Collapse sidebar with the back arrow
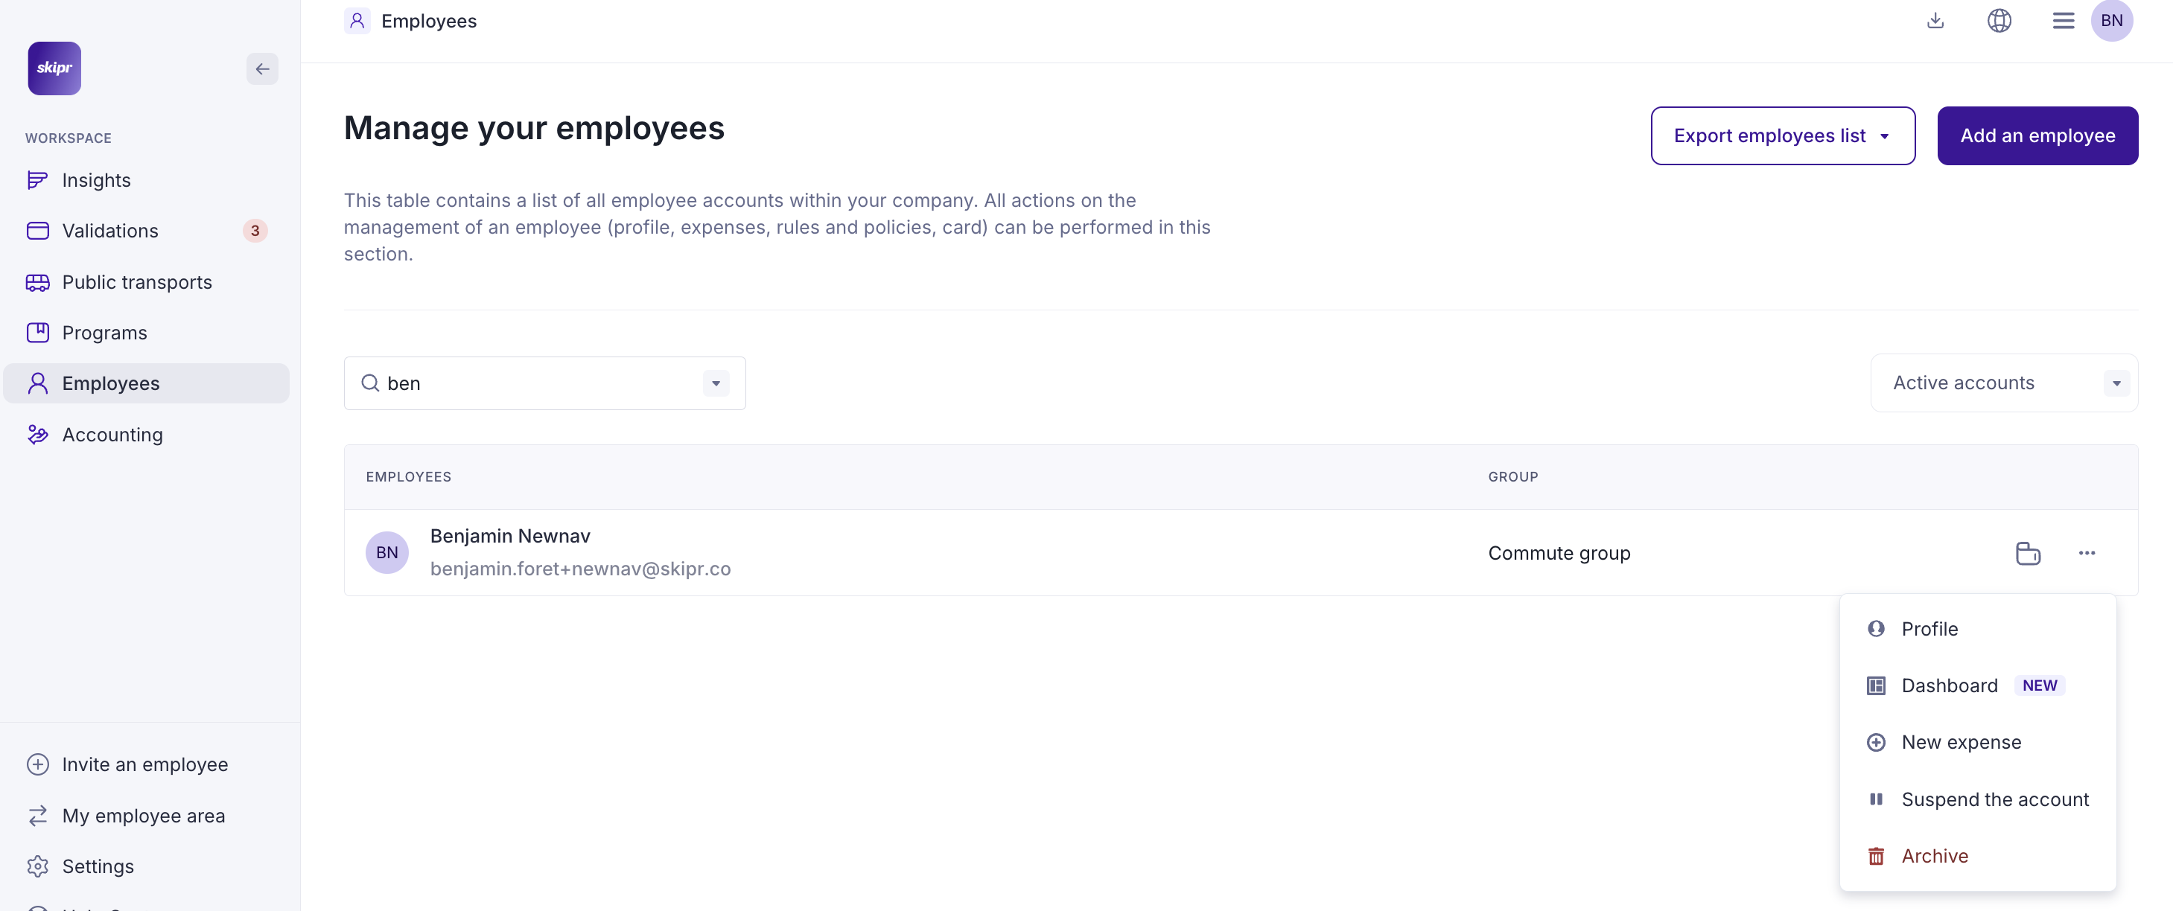This screenshot has height=911, width=2173. pyautogui.click(x=261, y=69)
